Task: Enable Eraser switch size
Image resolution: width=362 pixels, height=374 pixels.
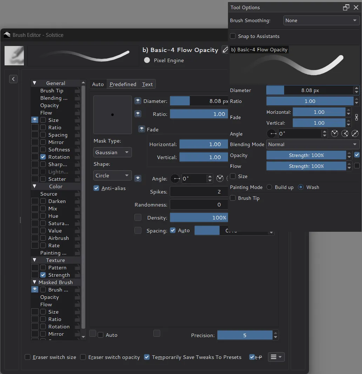Action: 28,357
